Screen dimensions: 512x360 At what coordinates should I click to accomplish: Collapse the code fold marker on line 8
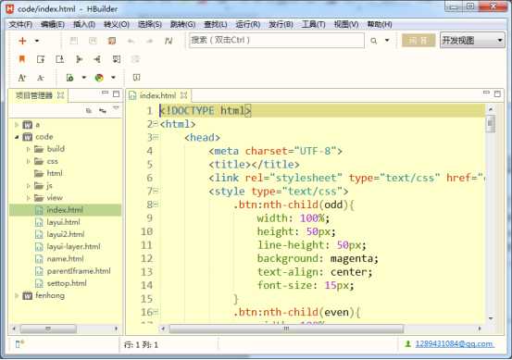(156, 205)
